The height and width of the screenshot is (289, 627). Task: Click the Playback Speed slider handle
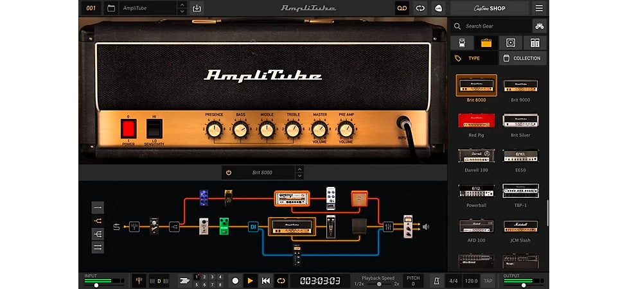(378, 284)
